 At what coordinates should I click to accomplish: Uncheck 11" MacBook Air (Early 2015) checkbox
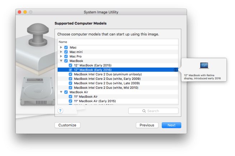click(70, 101)
